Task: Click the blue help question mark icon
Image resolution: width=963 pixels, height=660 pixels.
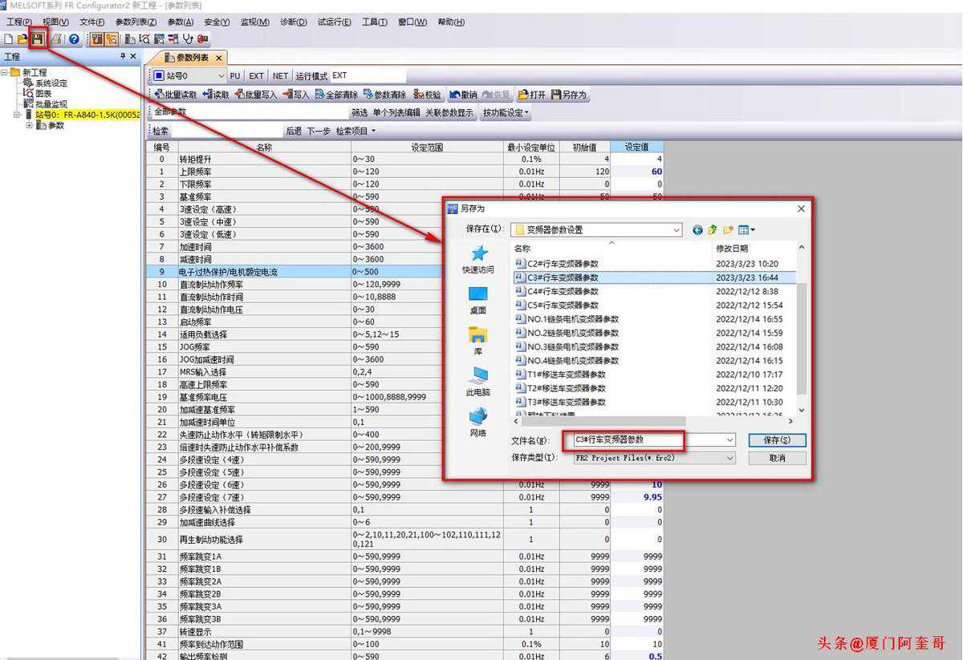Action: (74, 38)
